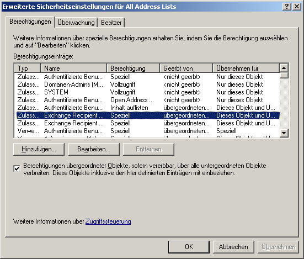Confirm with the OK button
The image size is (304, 259).
(189, 247)
